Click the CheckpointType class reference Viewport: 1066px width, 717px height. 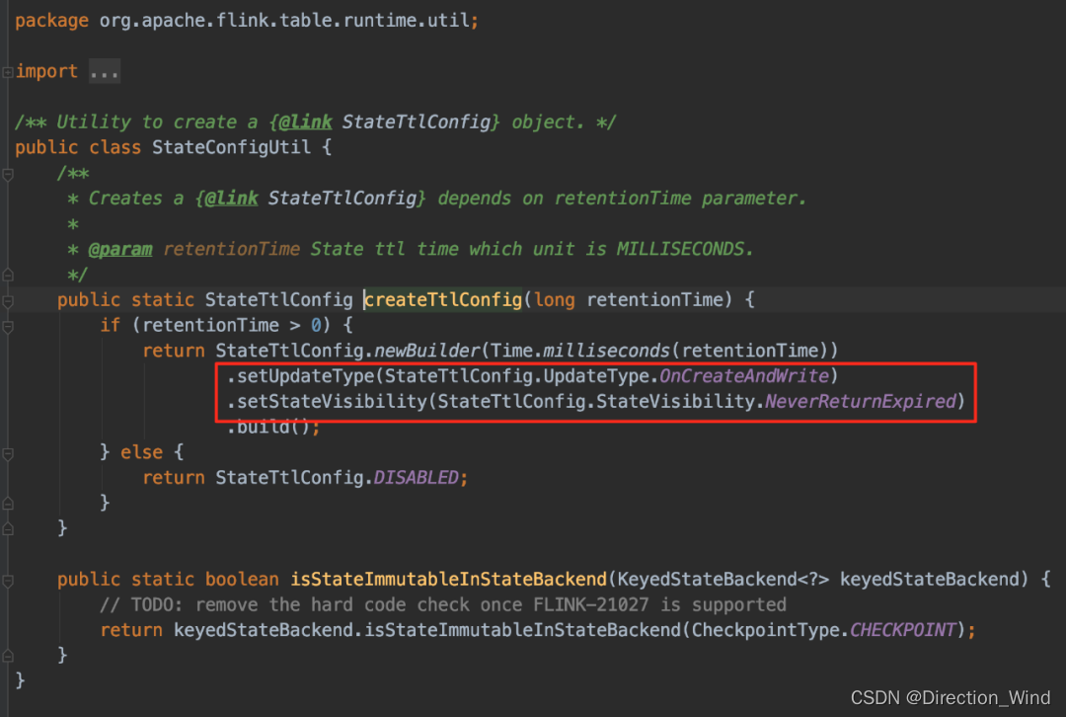click(x=766, y=631)
